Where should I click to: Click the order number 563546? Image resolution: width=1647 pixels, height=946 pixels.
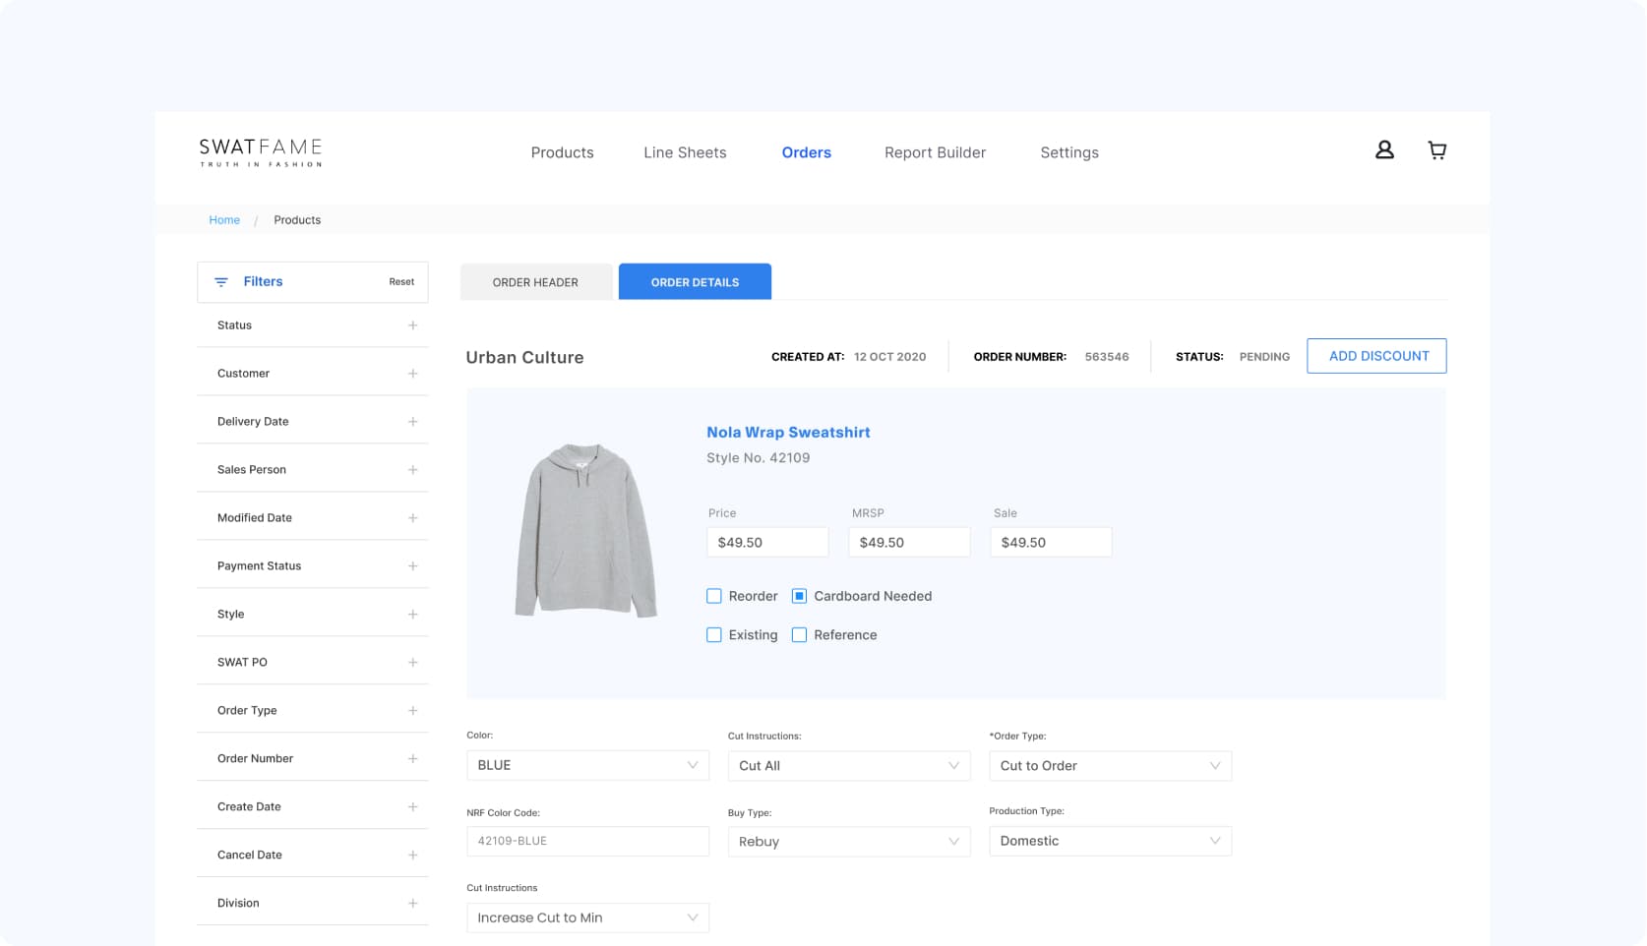pyautogui.click(x=1107, y=357)
